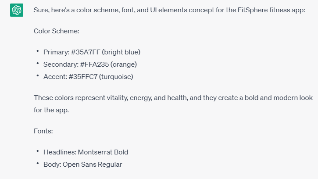Click the word 'Montserrat' in headlines entry
The image size is (318, 179).
(95, 152)
